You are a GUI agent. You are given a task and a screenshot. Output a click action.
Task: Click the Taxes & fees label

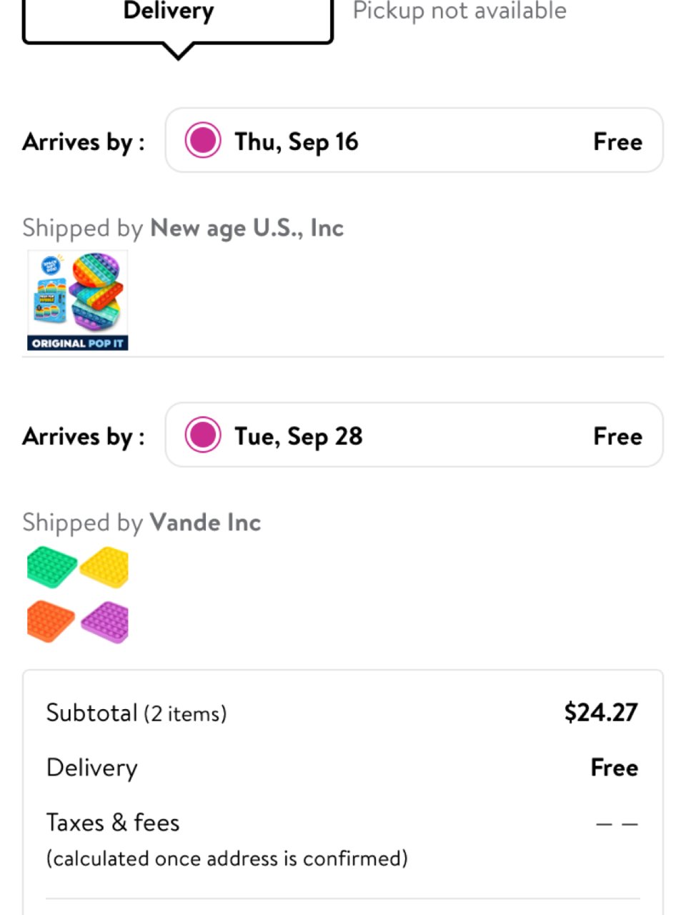tap(113, 823)
